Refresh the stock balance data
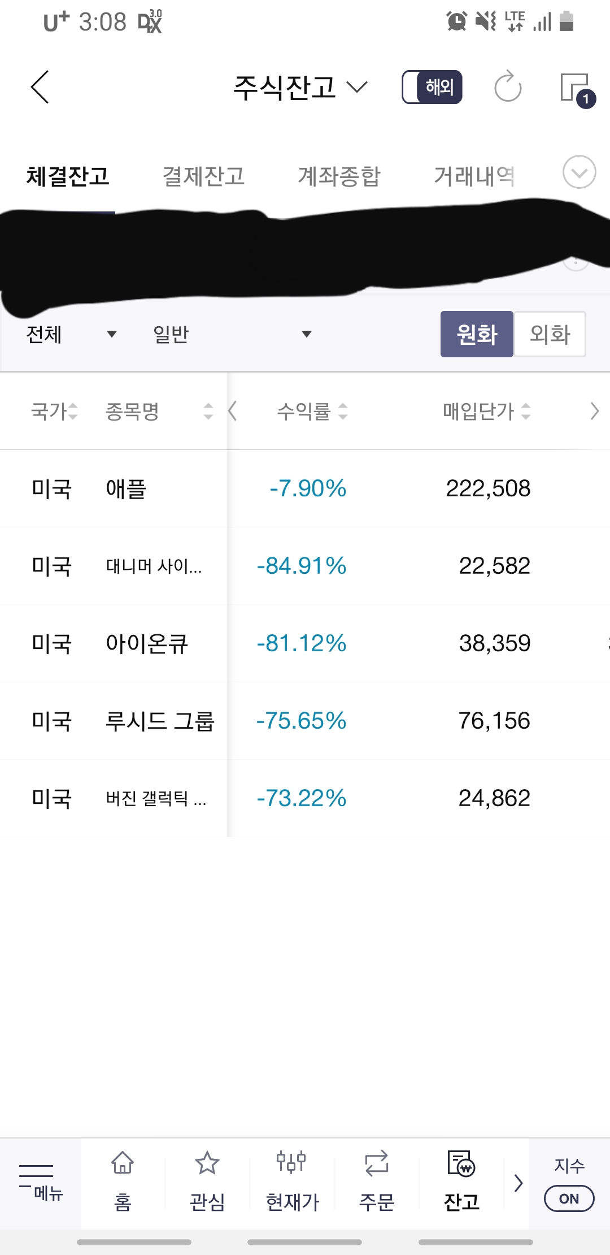The height and width of the screenshot is (1255, 610). tap(507, 86)
